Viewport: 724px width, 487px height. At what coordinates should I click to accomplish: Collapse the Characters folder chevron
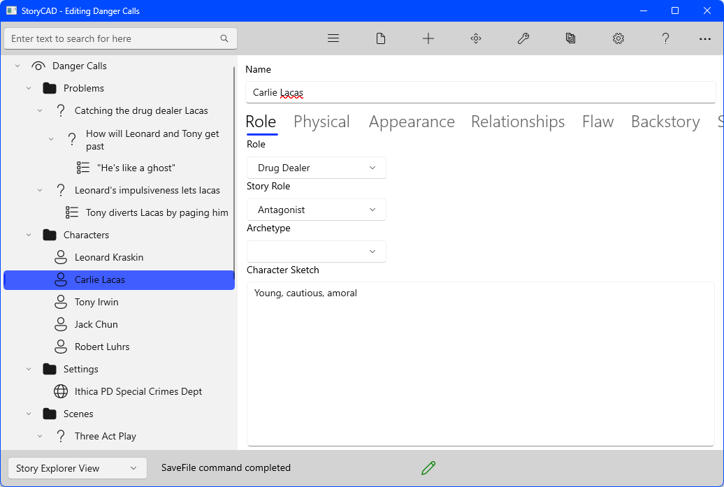pyautogui.click(x=29, y=235)
